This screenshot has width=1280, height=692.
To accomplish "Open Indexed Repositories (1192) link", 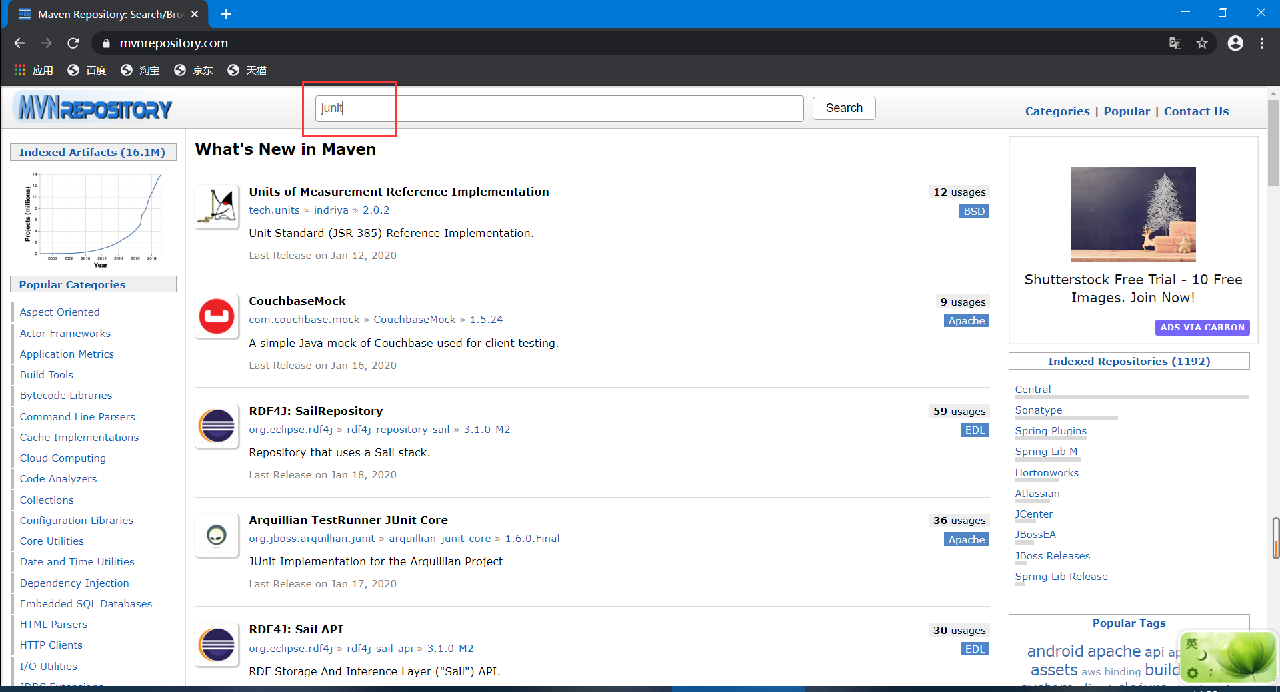I will [x=1129, y=361].
